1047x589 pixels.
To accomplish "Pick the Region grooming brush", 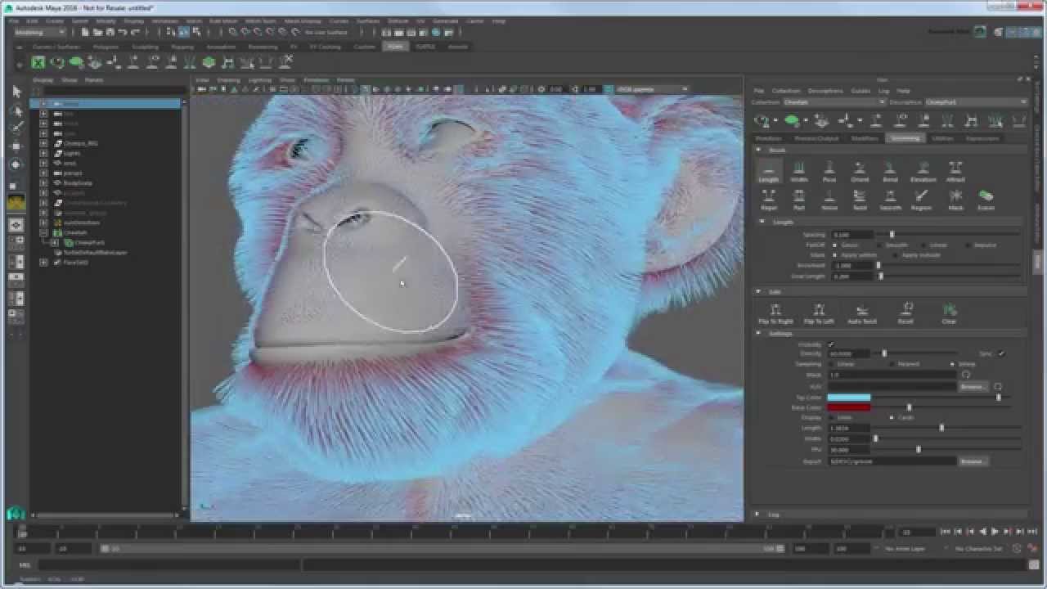I will (922, 200).
